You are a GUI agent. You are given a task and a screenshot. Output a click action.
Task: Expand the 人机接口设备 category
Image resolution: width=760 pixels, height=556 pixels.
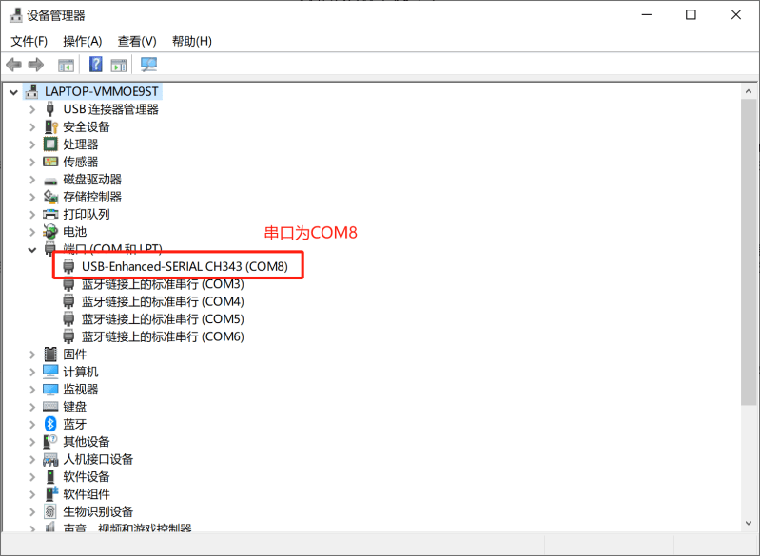coord(32,459)
